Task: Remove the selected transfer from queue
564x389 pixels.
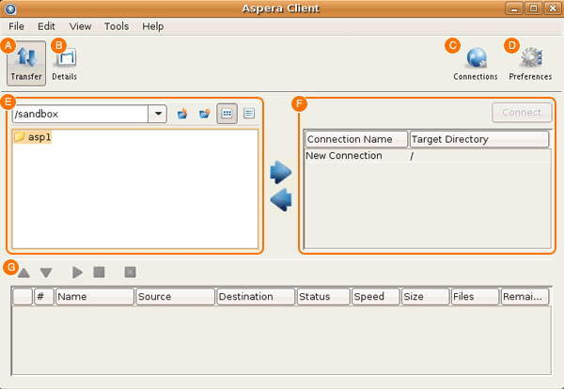Action: [131, 272]
